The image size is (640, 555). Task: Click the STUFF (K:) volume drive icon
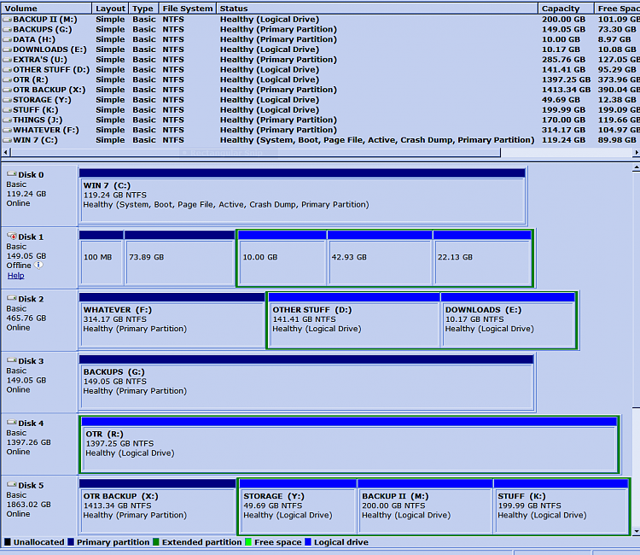[7, 110]
